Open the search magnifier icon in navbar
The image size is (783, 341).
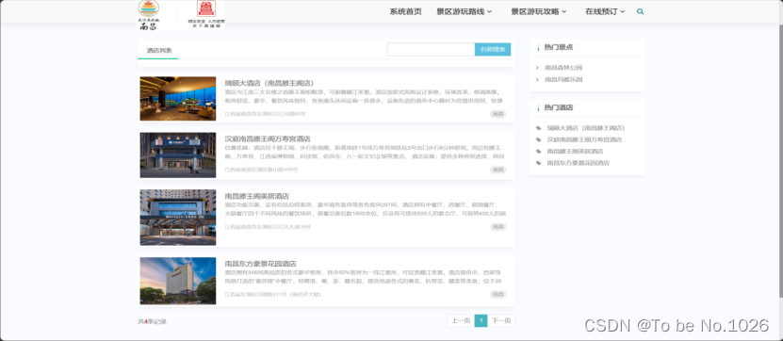(640, 11)
